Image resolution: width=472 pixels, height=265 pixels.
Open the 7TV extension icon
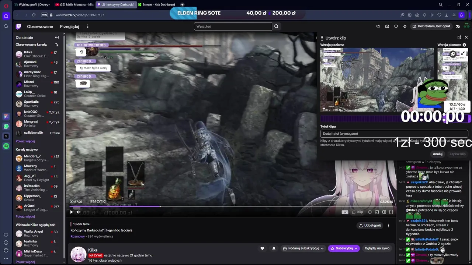[x=458, y=26]
